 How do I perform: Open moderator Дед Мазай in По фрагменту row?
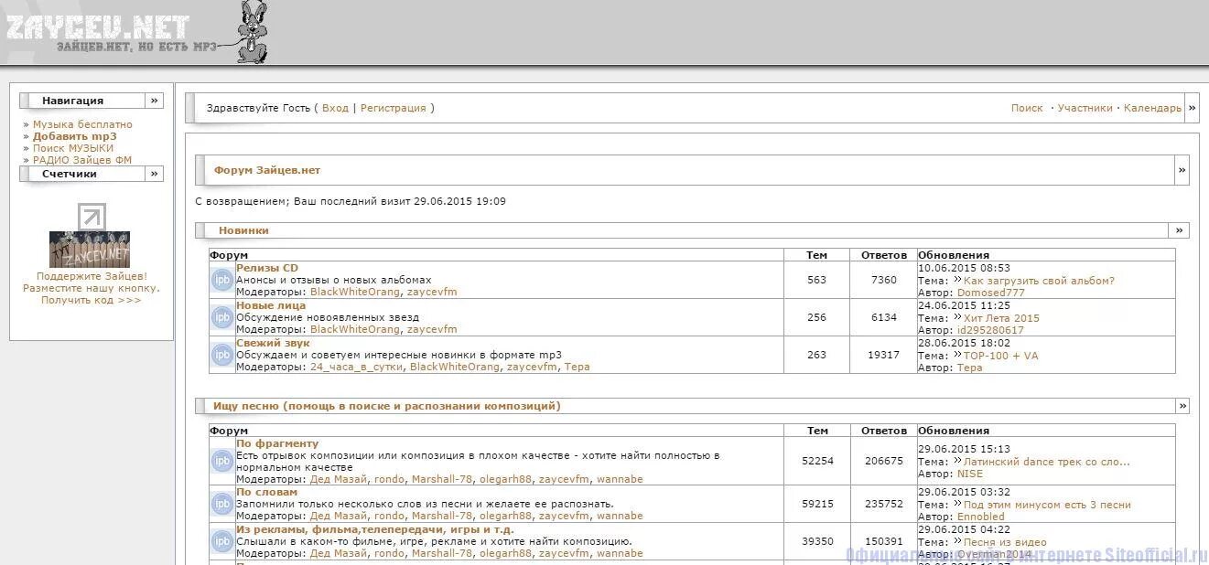tap(339, 479)
